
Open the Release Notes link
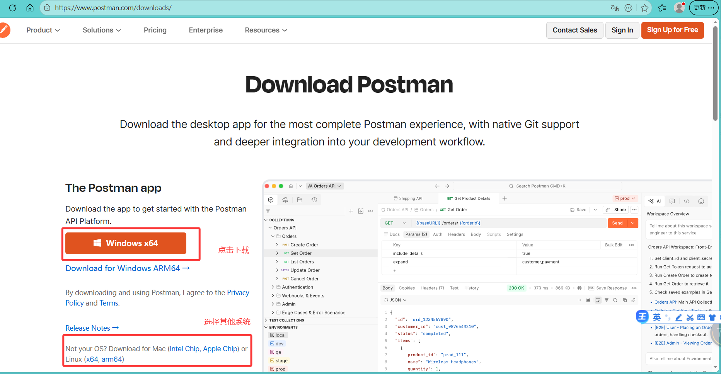point(92,328)
